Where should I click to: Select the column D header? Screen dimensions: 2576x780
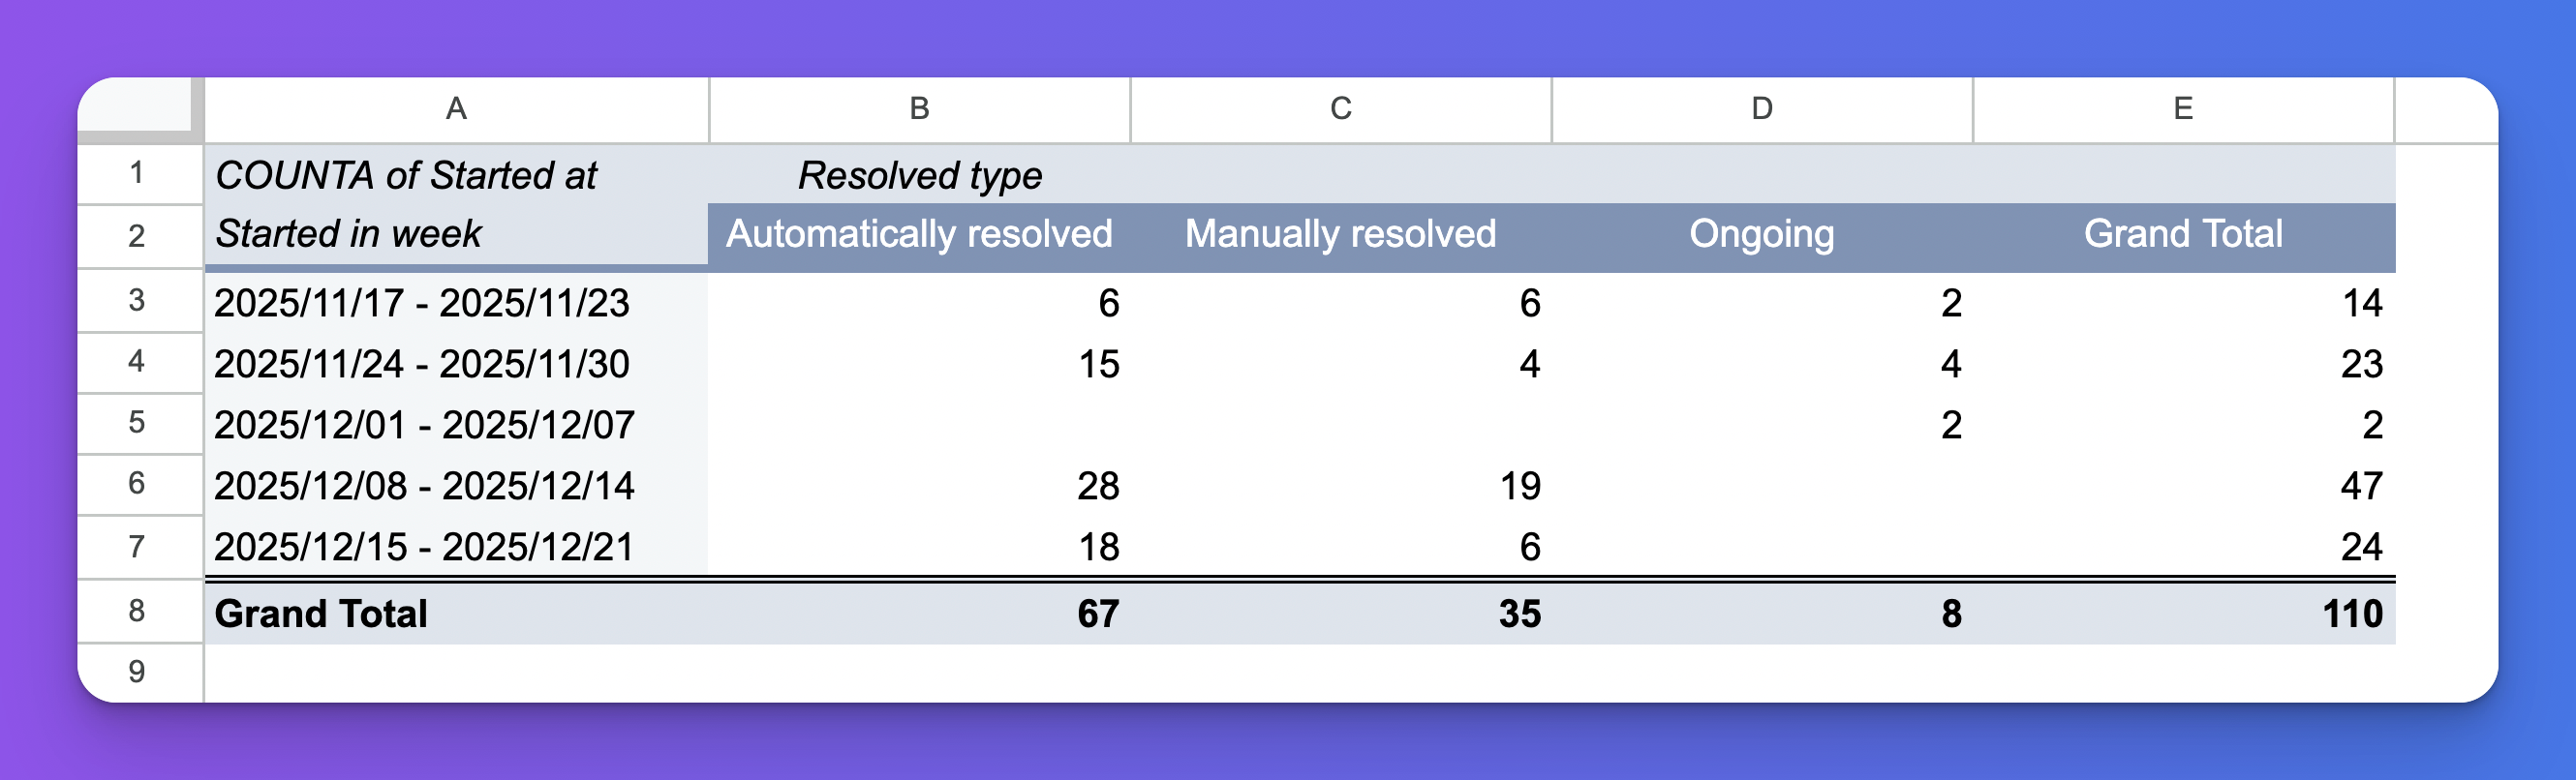tap(1760, 110)
